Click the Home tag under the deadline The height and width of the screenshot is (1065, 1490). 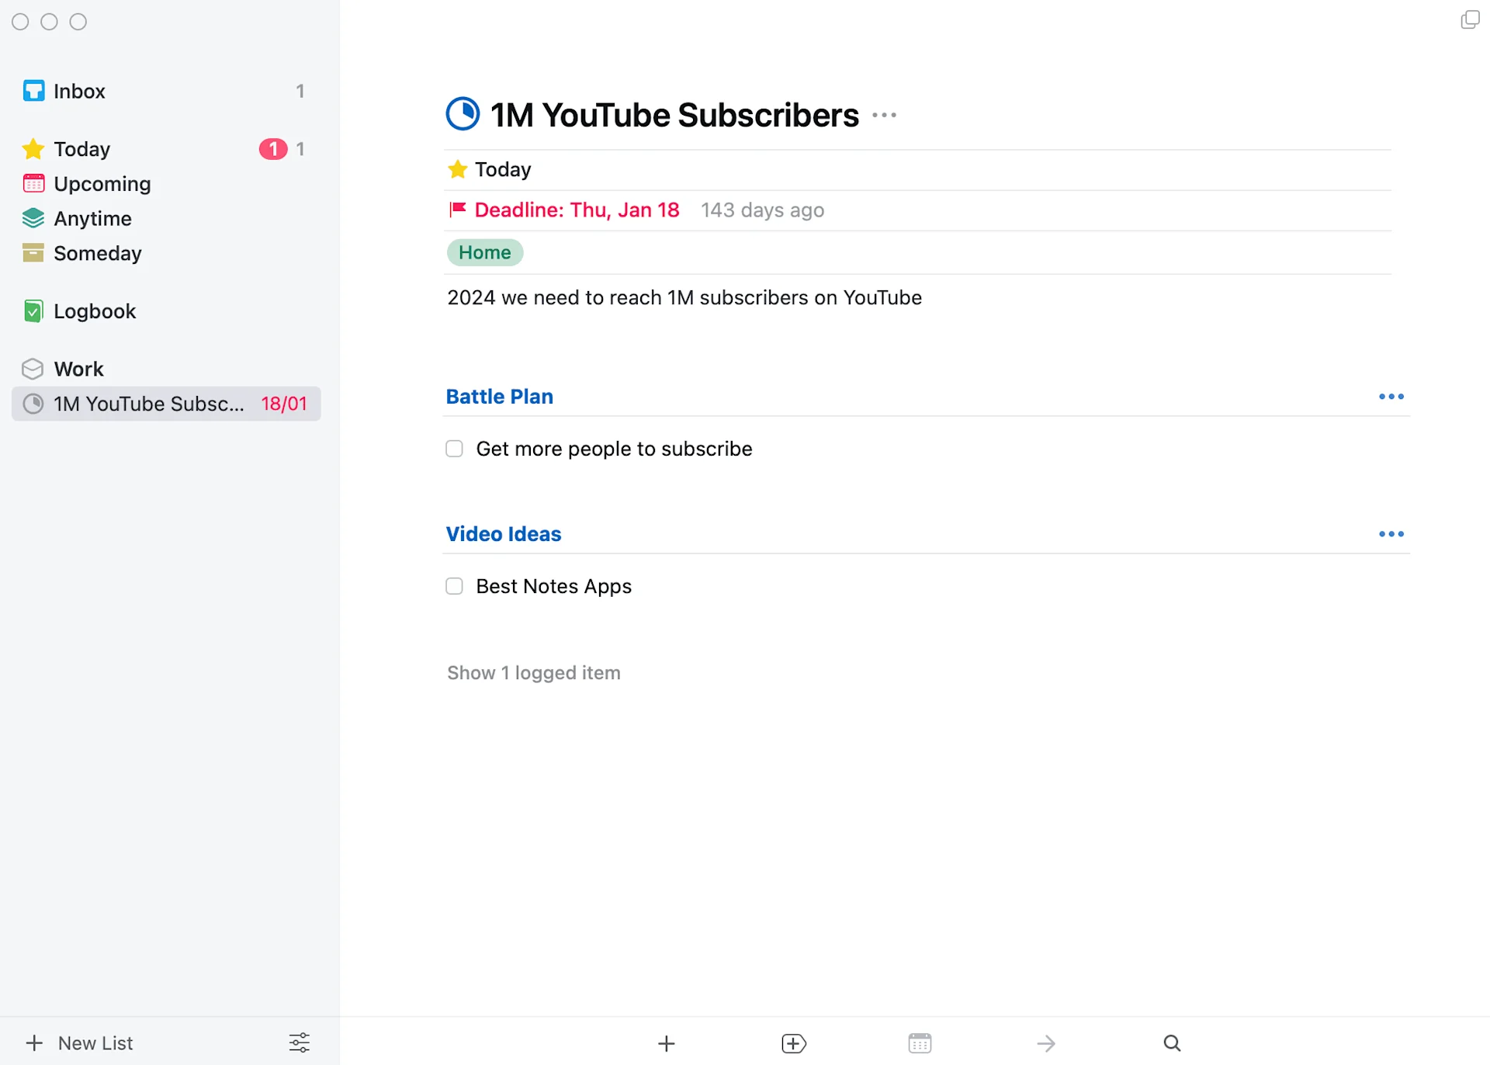(x=484, y=252)
